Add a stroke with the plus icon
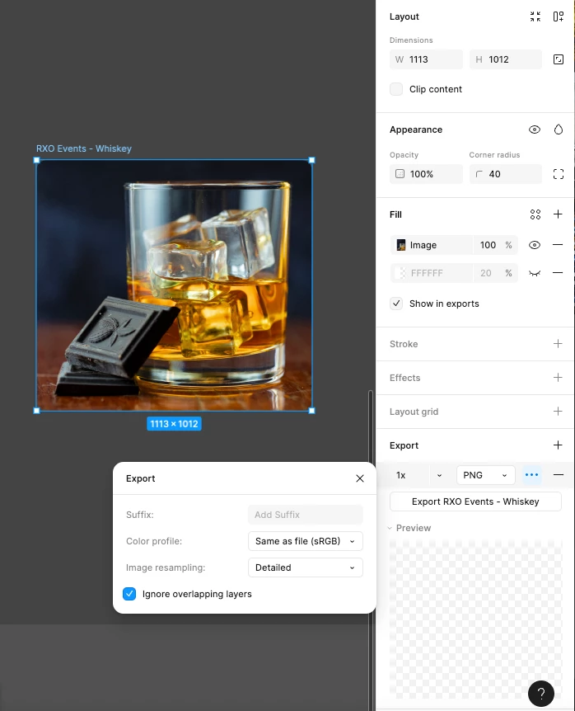 click(x=558, y=344)
